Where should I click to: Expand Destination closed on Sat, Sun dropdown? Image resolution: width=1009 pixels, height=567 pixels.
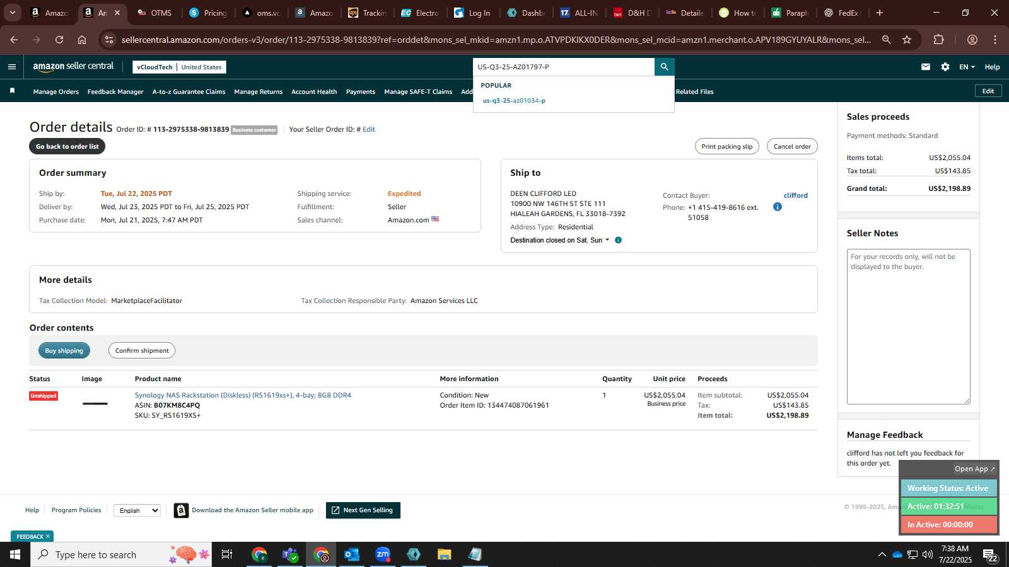pos(560,240)
